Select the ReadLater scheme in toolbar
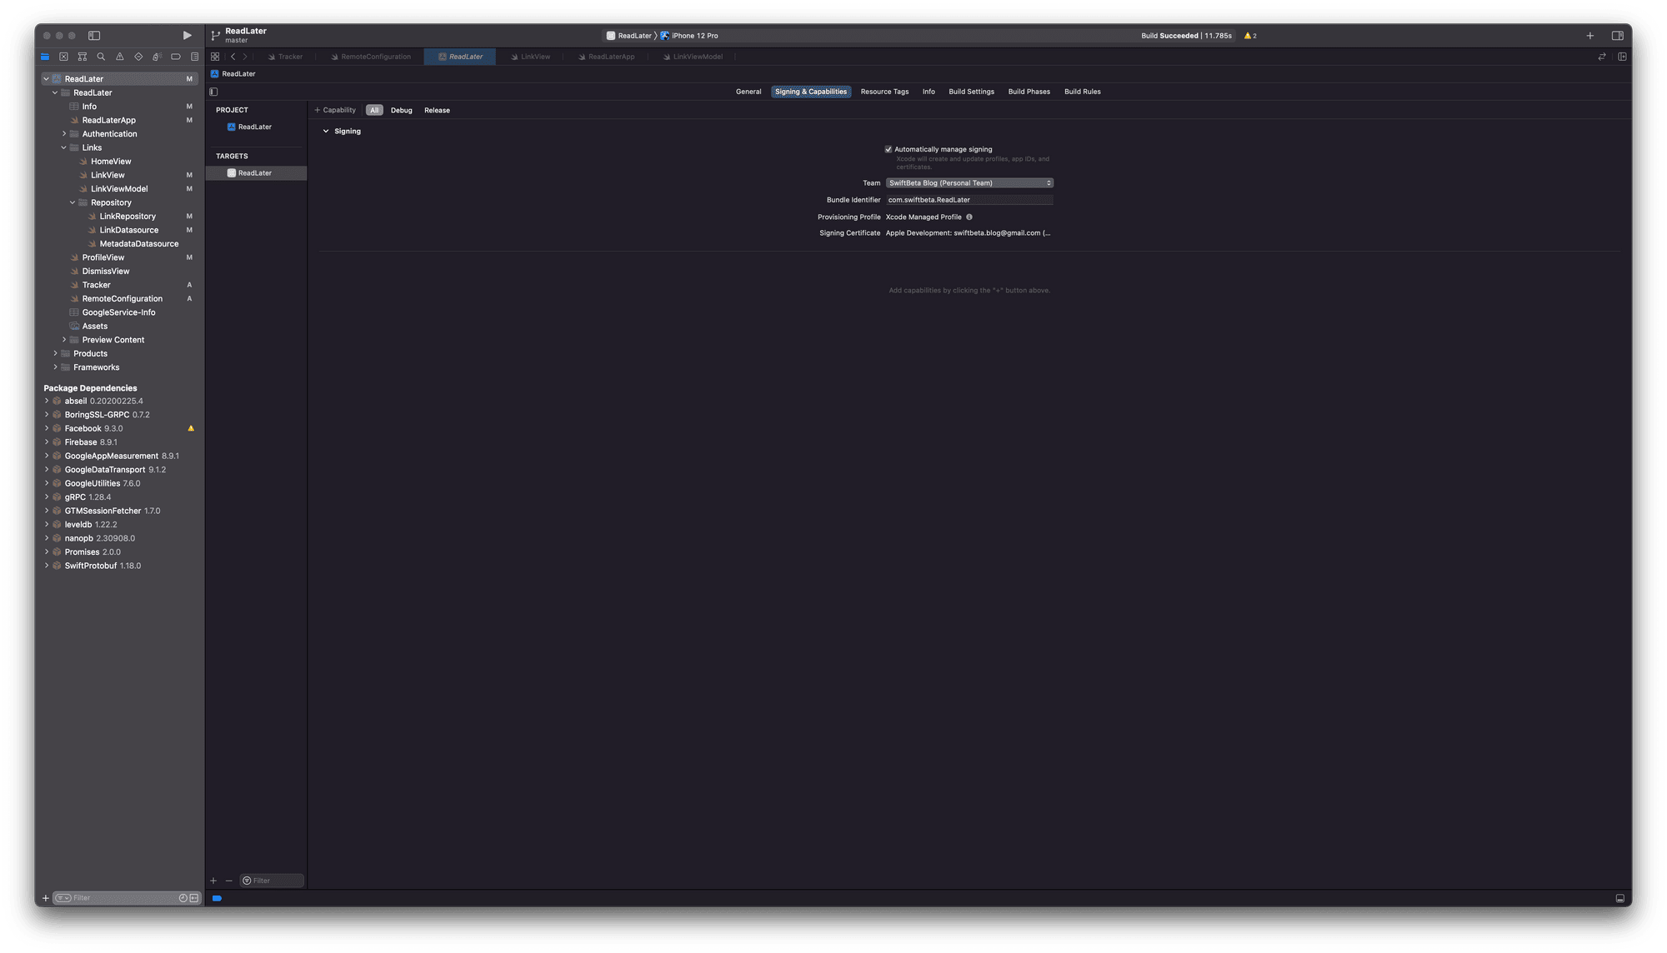The width and height of the screenshot is (1667, 953). point(629,36)
